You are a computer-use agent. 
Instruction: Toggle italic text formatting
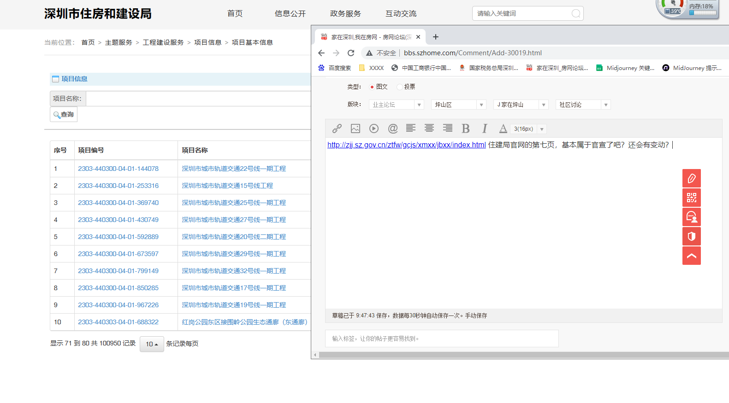[485, 128]
